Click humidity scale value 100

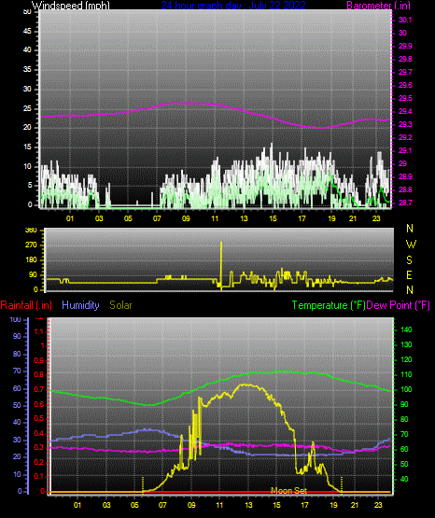coord(15,320)
